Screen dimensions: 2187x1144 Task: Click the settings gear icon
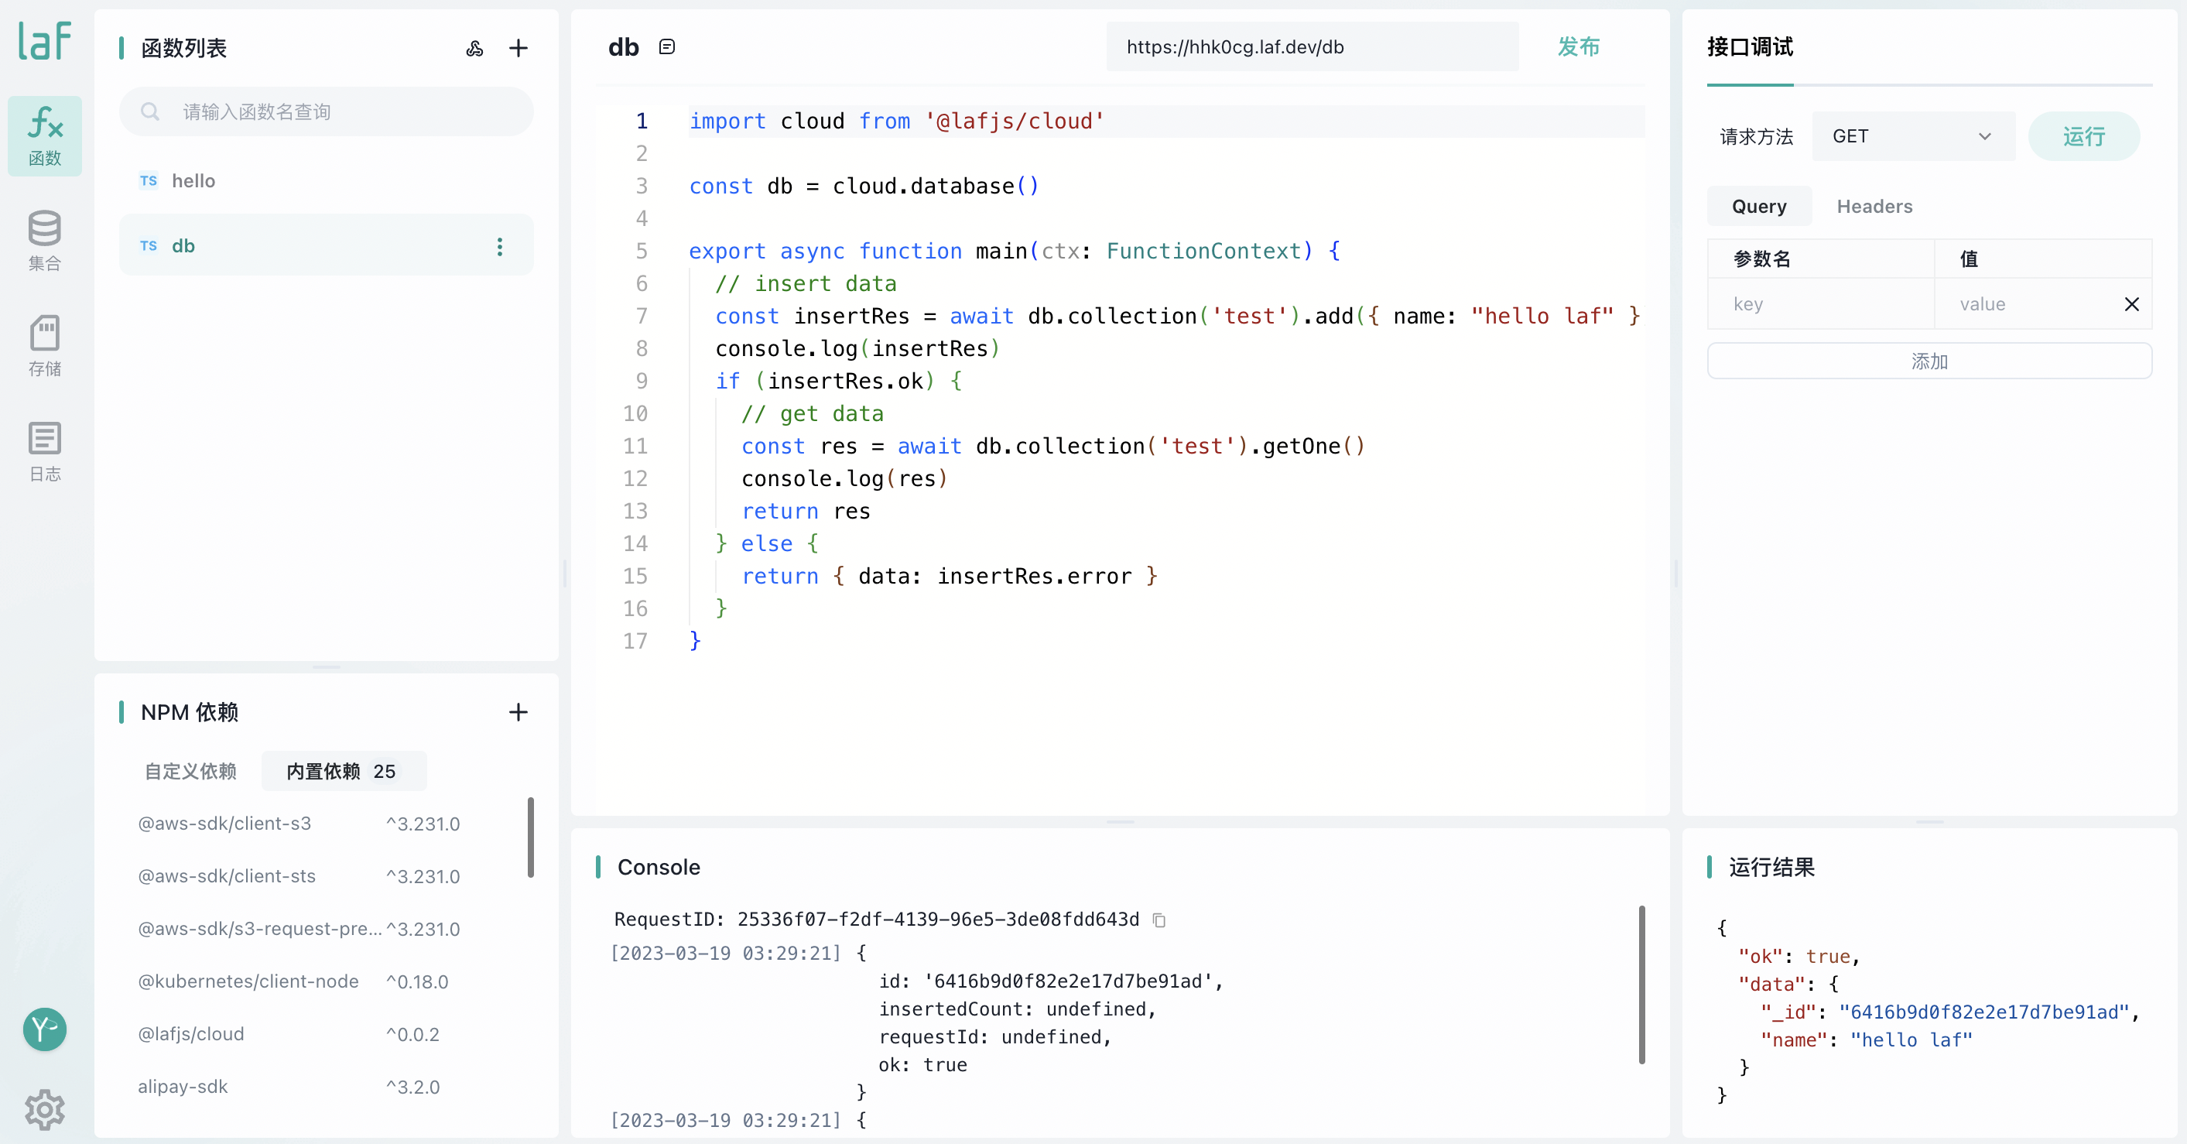[45, 1109]
